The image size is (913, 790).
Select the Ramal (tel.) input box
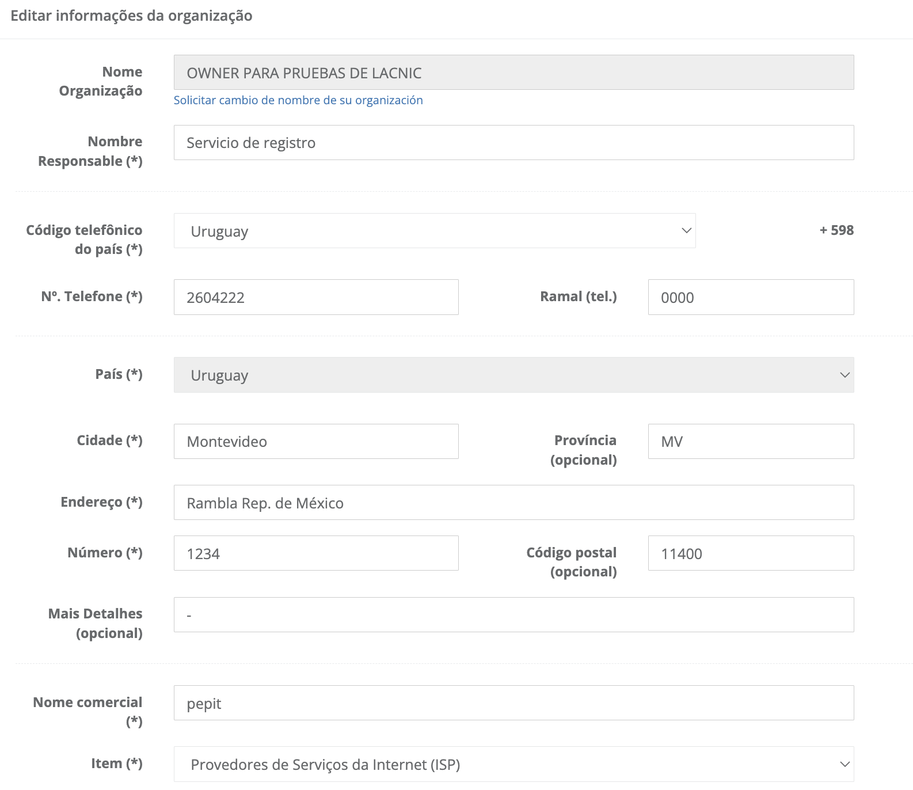click(x=750, y=297)
